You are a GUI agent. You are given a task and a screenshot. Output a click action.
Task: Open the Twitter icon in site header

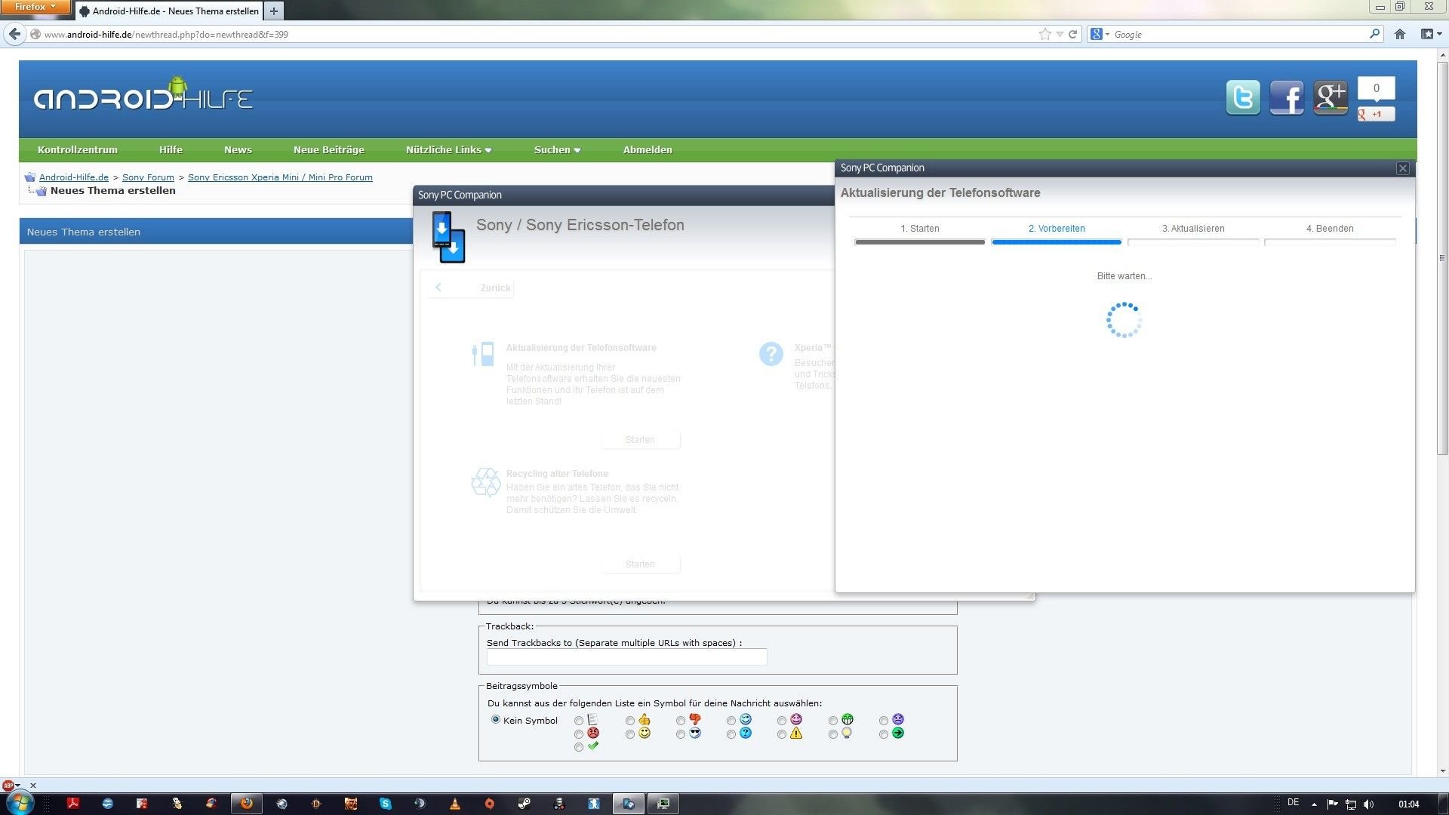point(1243,97)
